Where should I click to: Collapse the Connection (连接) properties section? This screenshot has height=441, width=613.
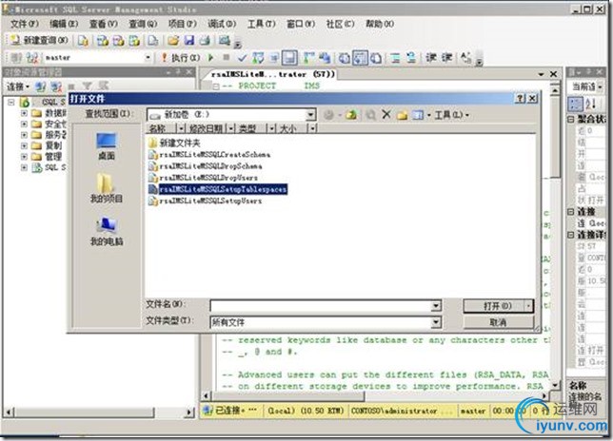[571, 212]
